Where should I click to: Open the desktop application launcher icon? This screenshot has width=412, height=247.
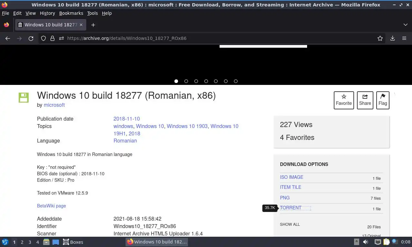point(5,242)
